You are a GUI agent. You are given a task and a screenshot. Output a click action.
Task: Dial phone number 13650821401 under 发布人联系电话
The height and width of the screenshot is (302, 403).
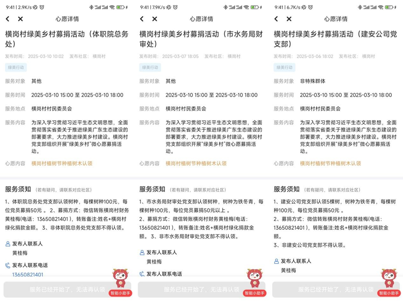(x=28, y=275)
